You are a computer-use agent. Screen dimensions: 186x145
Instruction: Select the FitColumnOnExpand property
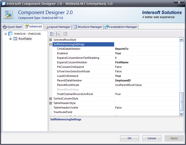[x=83, y=67]
